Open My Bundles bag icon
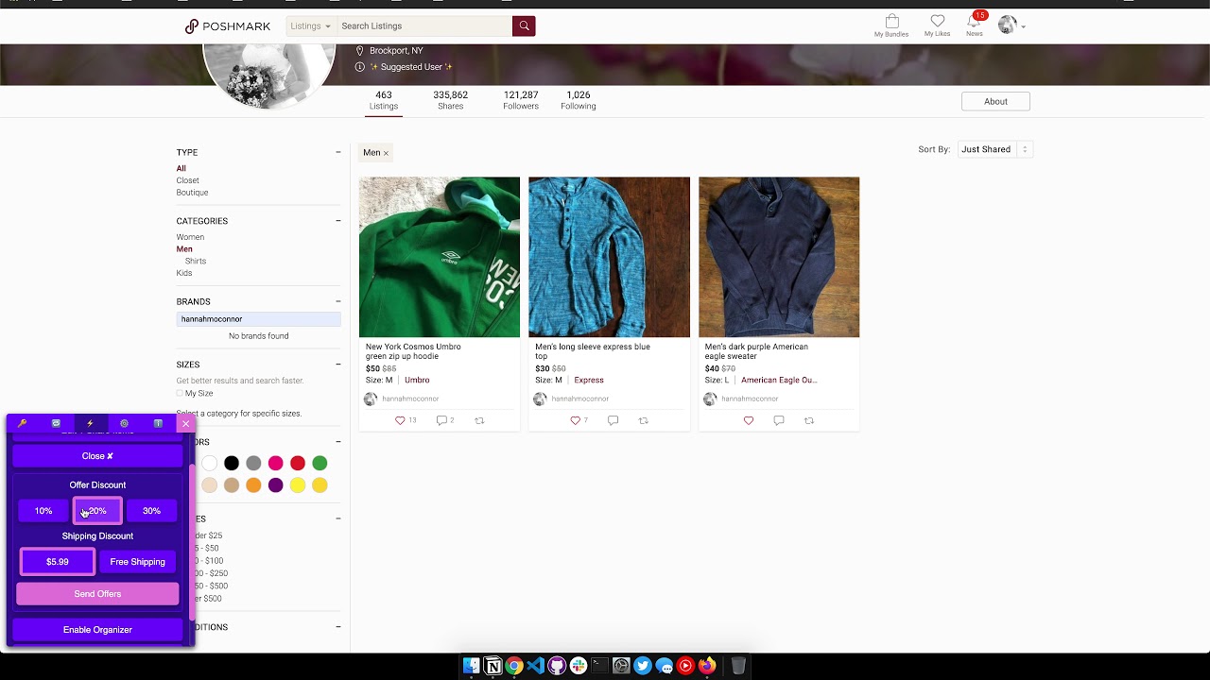The image size is (1210, 680). [891, 25]
